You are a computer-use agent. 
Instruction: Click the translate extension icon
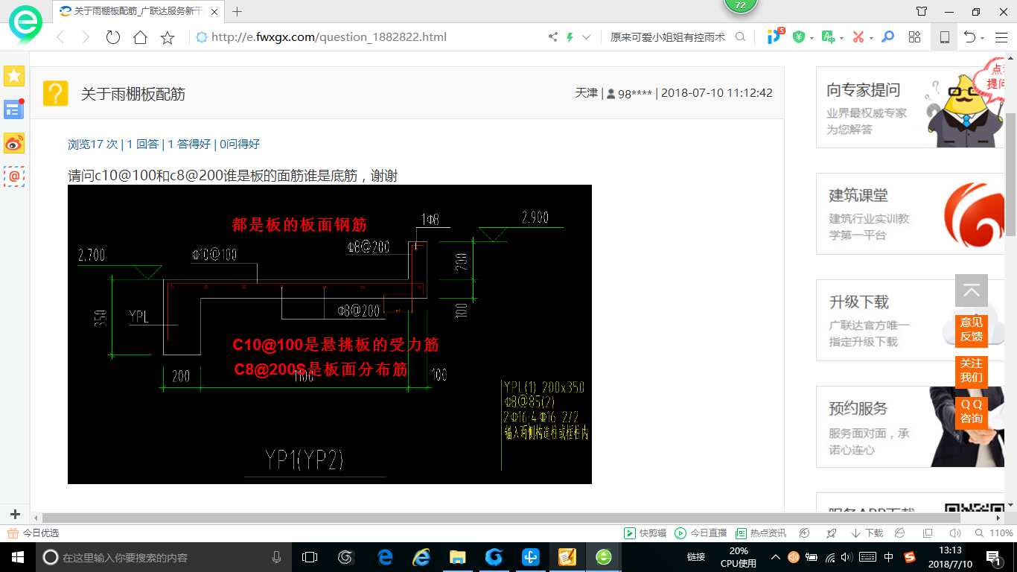[x=828, y=36]
